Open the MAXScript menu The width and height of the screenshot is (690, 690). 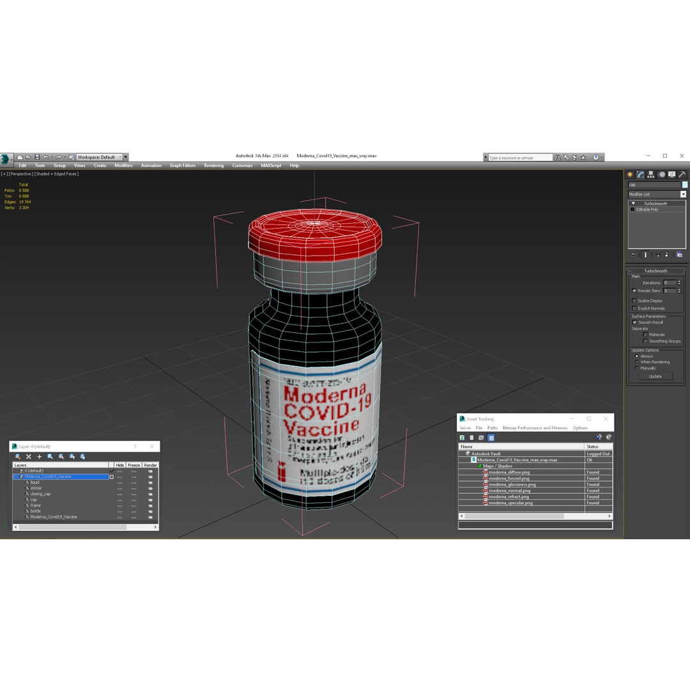[271, 165]
